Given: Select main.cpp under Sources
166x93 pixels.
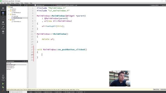Looking at the screenshot, I should pyautogui.click(x=16, y=16).
